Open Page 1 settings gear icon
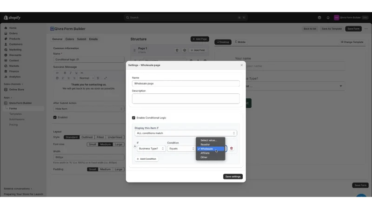Image resolution: width=372 pixels, height=209 pixels. (x=185, y=50)
